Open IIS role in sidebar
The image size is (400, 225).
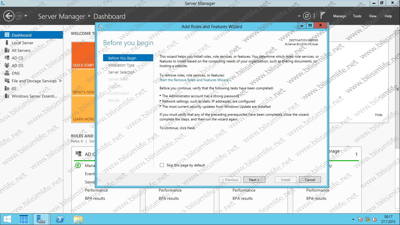click(x=31, y=88)
